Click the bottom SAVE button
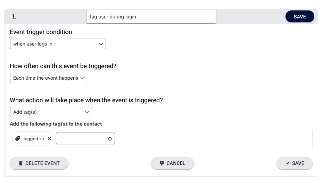323x183 pixels. click(x=295, y=163)
